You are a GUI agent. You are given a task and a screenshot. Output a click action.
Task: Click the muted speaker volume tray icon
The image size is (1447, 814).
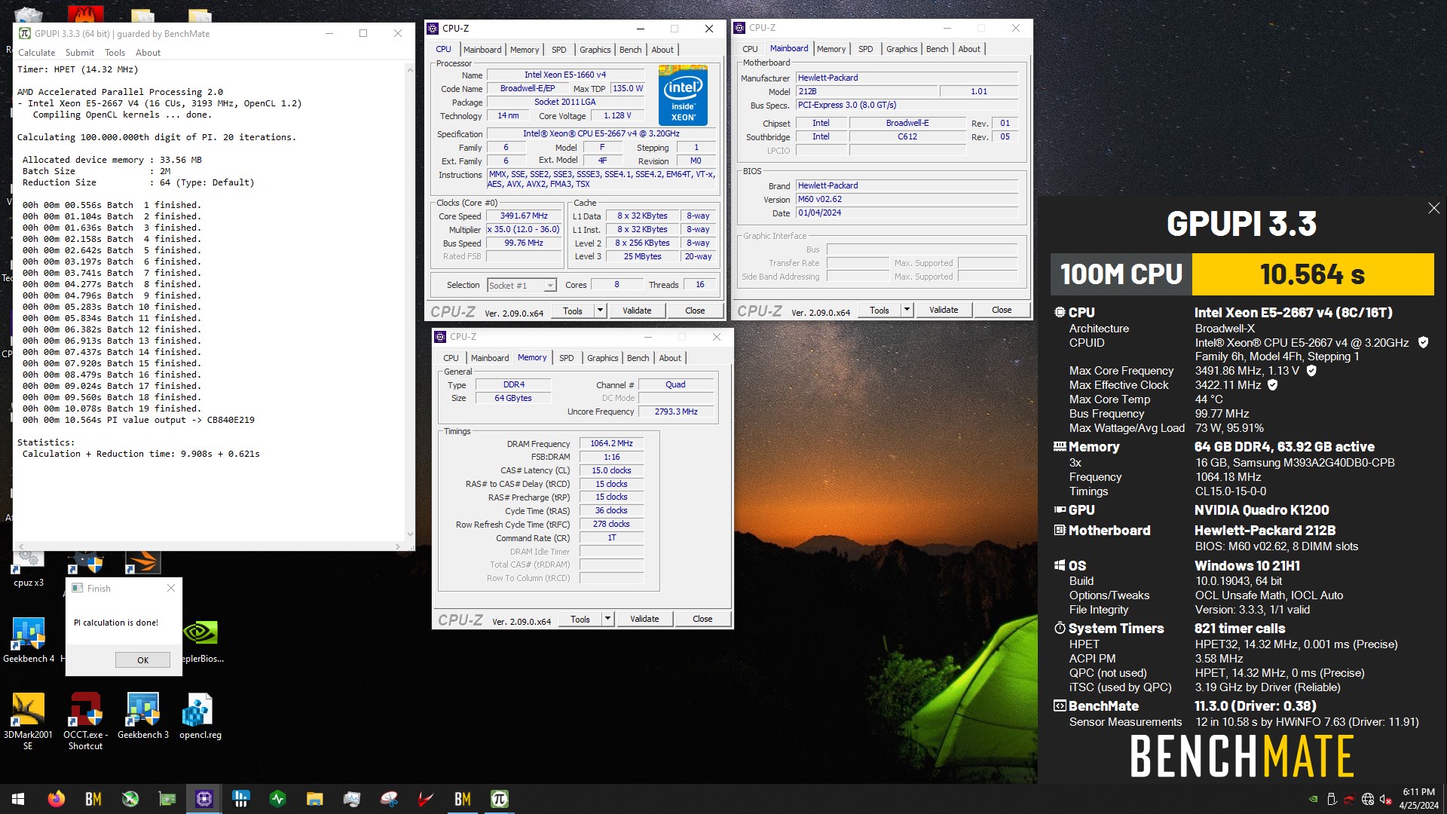tap(1384, 799)
